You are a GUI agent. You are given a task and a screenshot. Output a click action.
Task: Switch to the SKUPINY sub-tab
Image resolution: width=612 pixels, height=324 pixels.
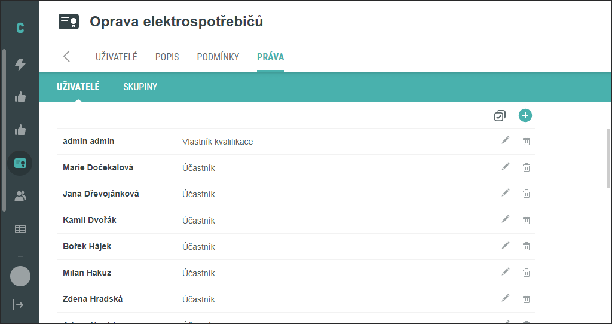[140, 87]
